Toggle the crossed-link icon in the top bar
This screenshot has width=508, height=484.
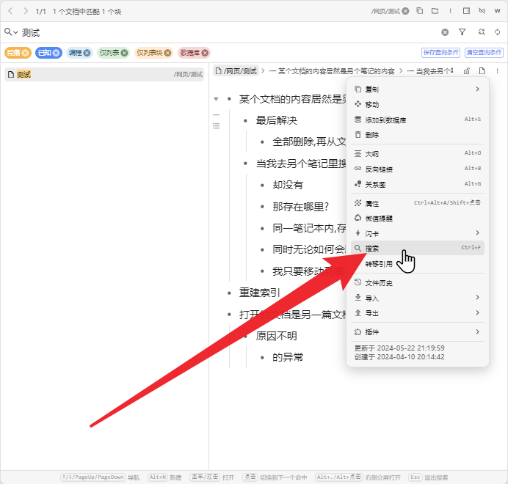click(x=482, y=11)
